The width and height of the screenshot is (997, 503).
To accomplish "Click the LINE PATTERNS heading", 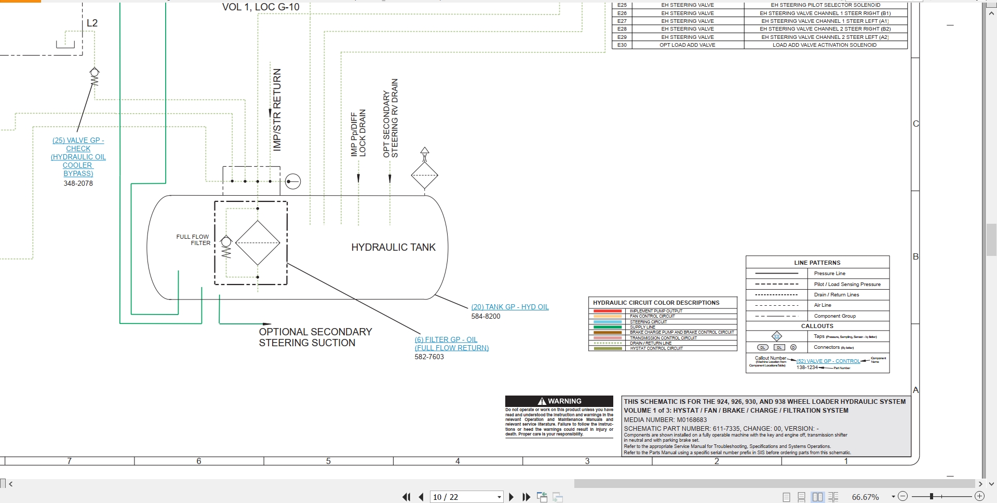I will (x=817, y=263).
